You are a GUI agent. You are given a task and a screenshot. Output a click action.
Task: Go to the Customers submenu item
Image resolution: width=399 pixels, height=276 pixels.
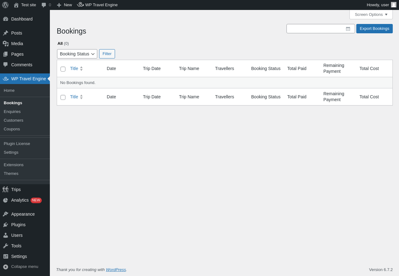tap(13, 120)
